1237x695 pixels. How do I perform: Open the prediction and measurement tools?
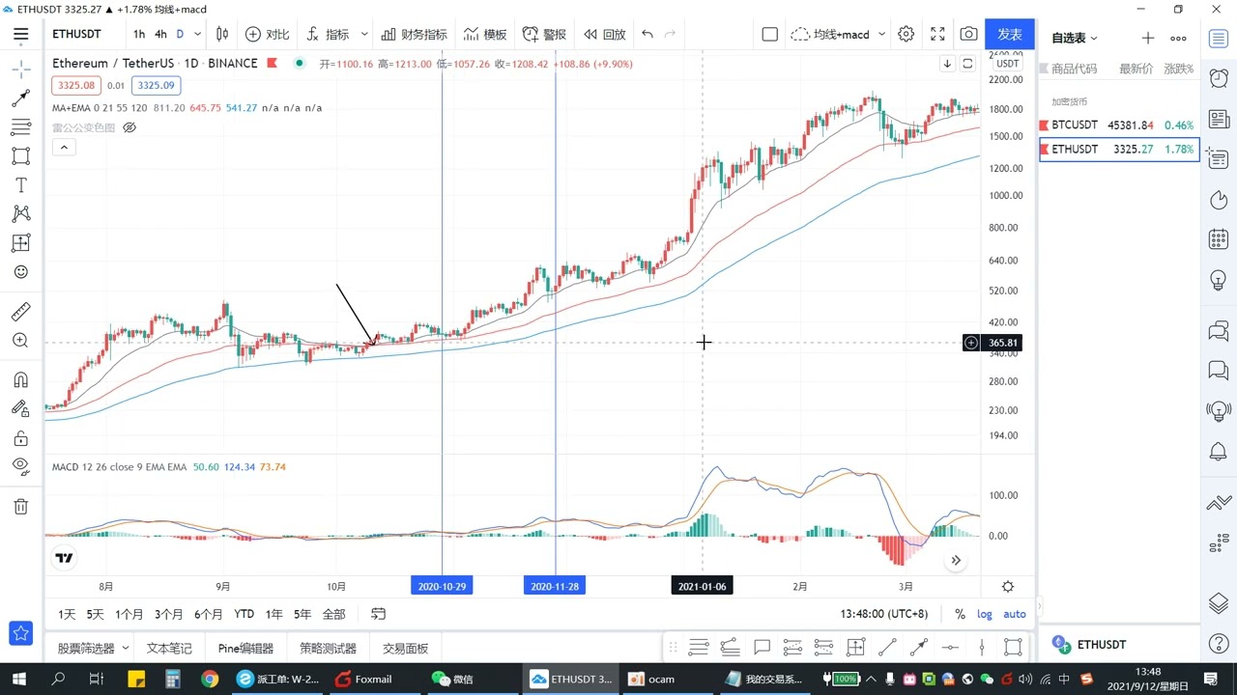20,243
